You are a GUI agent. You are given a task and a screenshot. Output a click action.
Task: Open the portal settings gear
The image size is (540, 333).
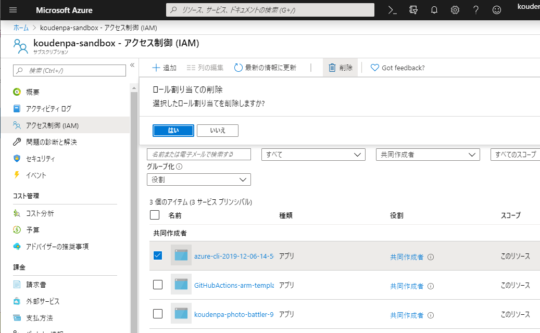(455, 9)
